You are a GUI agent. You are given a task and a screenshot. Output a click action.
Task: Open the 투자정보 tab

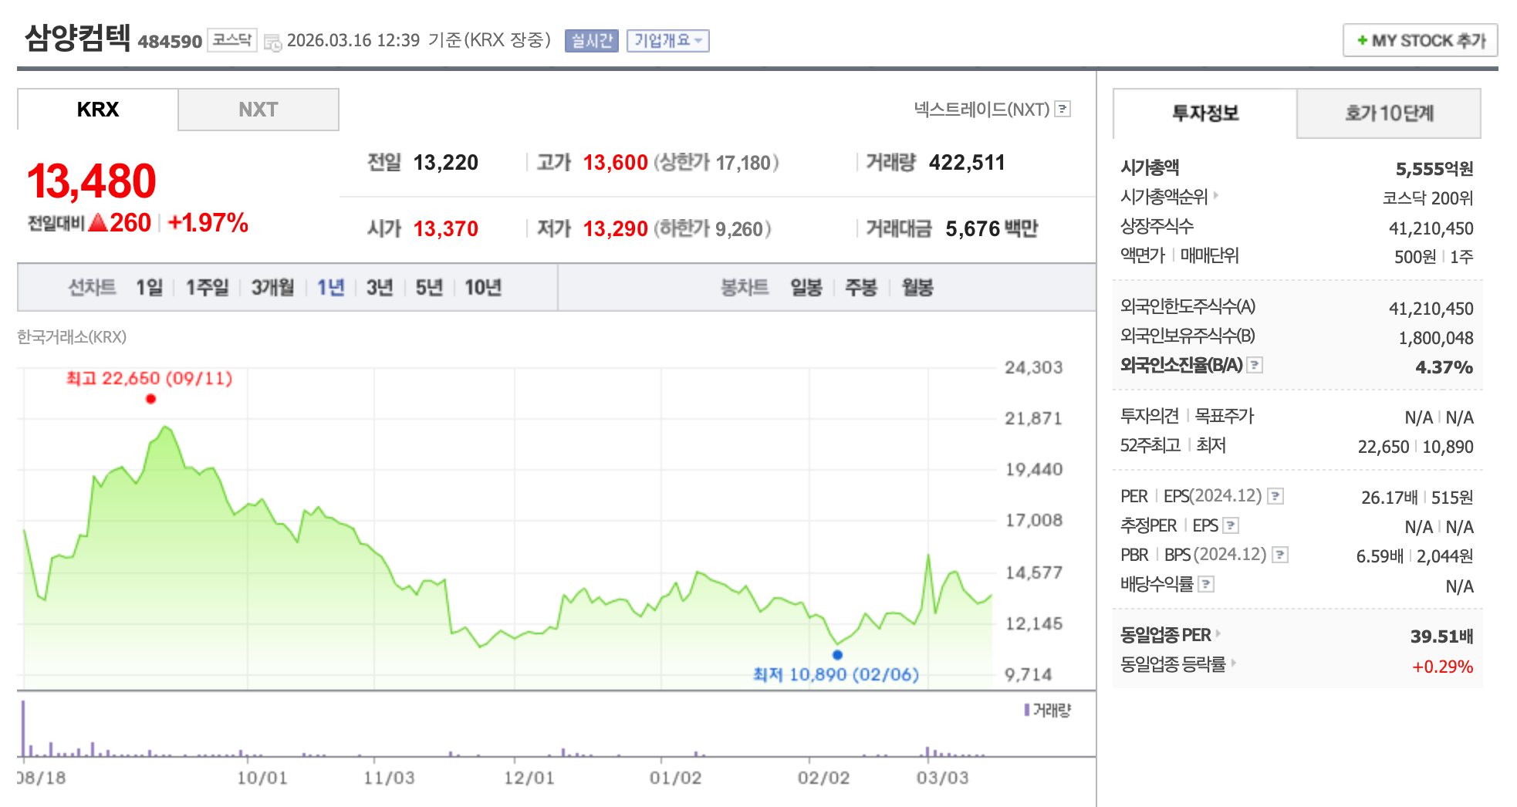[1205, 113]
